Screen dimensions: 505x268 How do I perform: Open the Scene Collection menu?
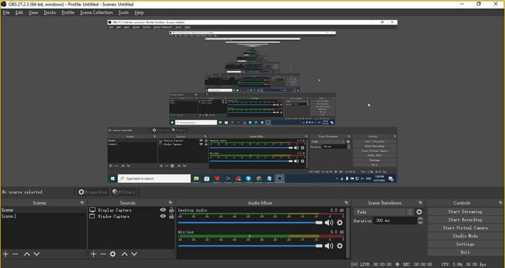(x=97, y=13)
